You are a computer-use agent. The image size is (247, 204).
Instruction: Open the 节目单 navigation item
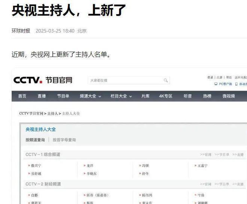tap(63, 96)
